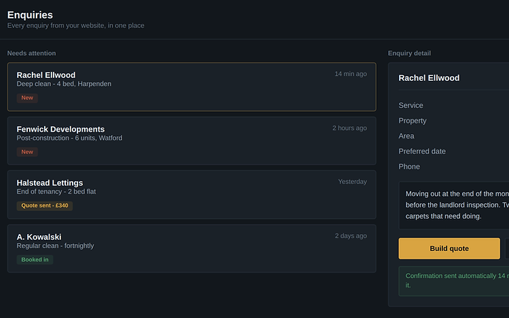
Task: Click Deep clean - 4 bed, Harpenden text
Action: tap(64, 84)
